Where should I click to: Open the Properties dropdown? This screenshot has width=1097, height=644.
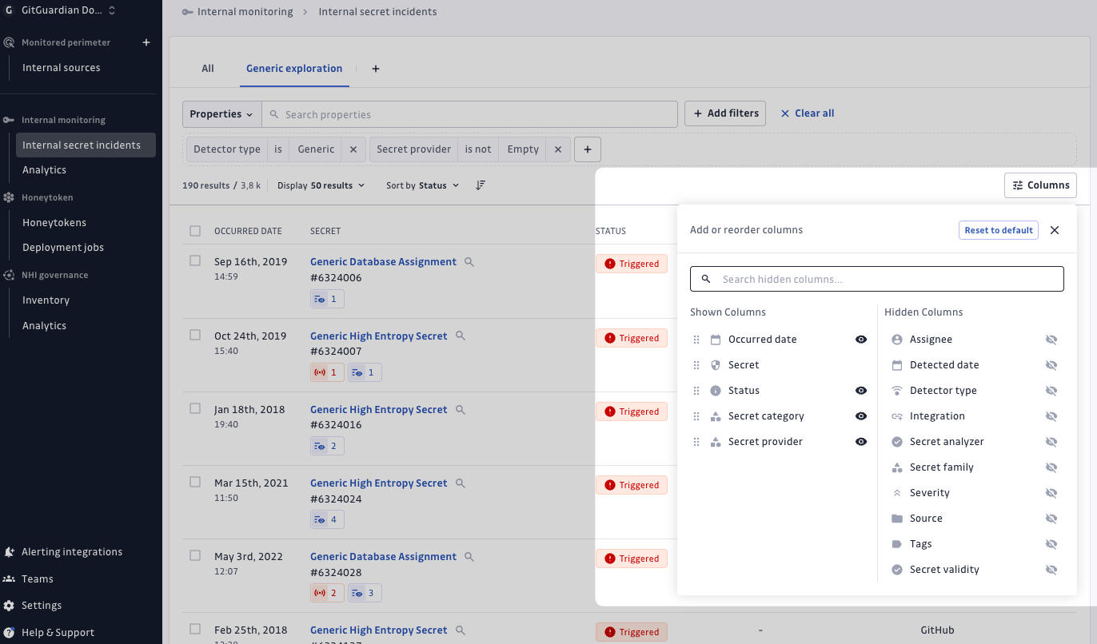(x=221, y=114)
